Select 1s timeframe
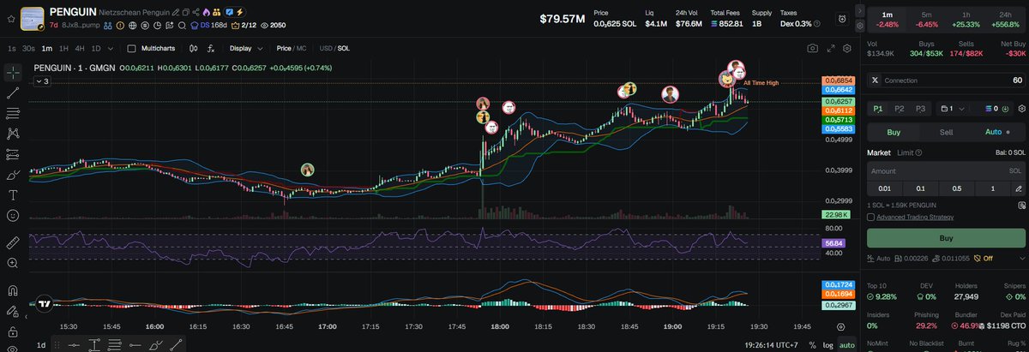This screenshot has width=1029, height=352. [x=12, y=49]
